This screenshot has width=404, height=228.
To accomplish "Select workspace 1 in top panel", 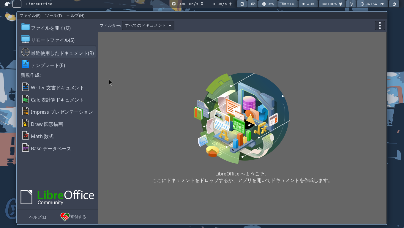I will pos(17,4).
